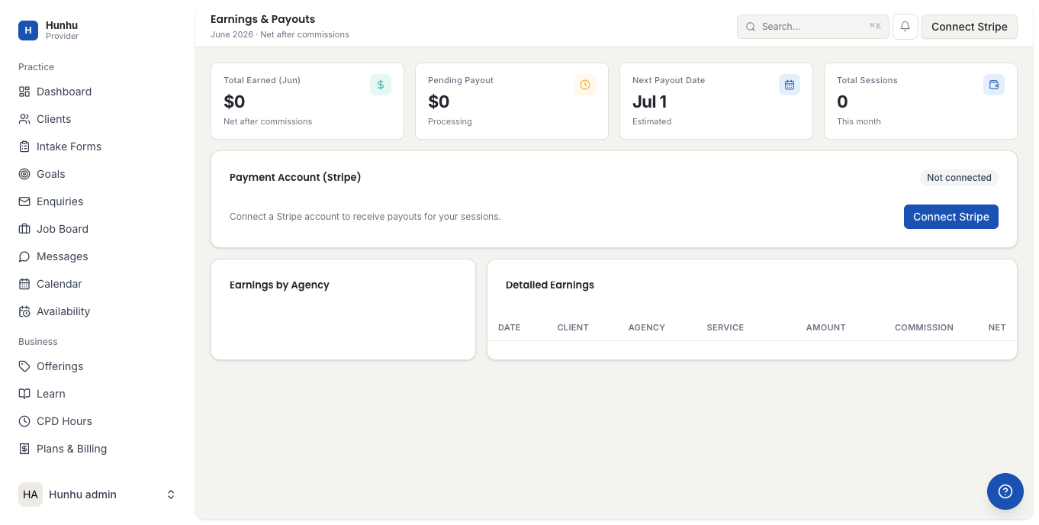Viewport: 1039px width, 525px height.
Task: Click the DATE column header
Action: coord(510,327)
